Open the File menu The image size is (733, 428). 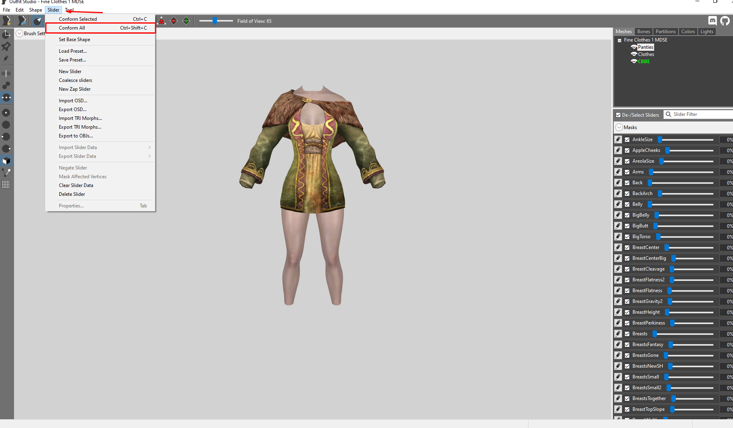coord(6,10)
